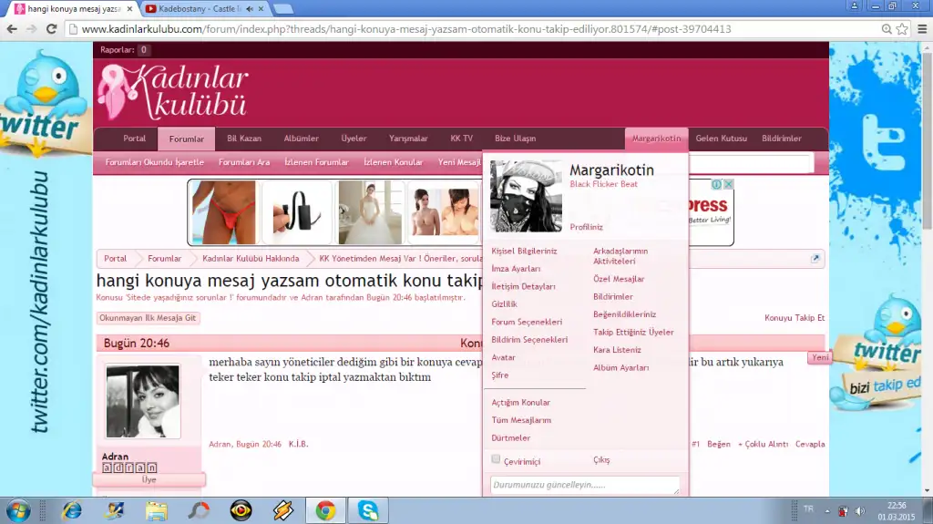933x524 pixels.
Task: Click Forumları Okundu İşaretle
Action: click(155, 162)
